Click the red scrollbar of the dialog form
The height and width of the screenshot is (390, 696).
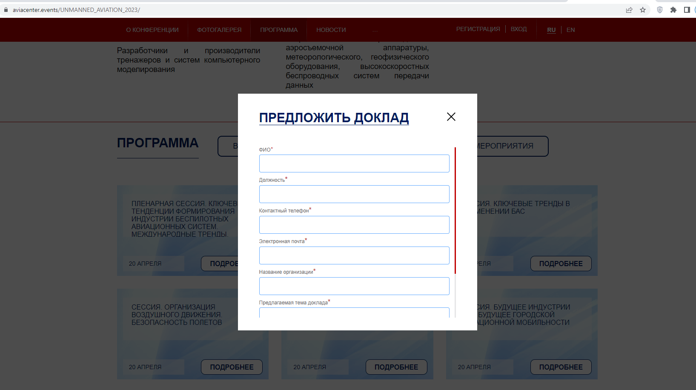[455, 210]
